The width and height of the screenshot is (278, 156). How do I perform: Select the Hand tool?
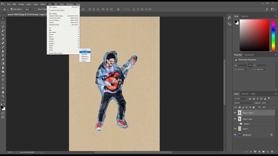3,92
